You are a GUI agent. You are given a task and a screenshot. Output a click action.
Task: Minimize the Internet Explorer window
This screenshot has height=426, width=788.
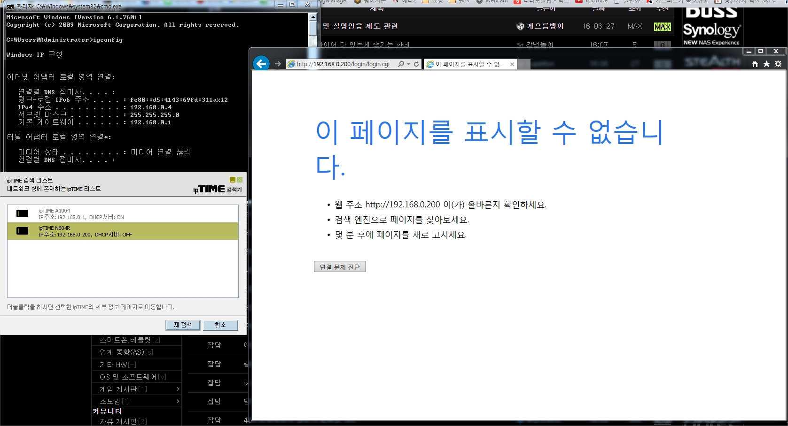[749, 52]
